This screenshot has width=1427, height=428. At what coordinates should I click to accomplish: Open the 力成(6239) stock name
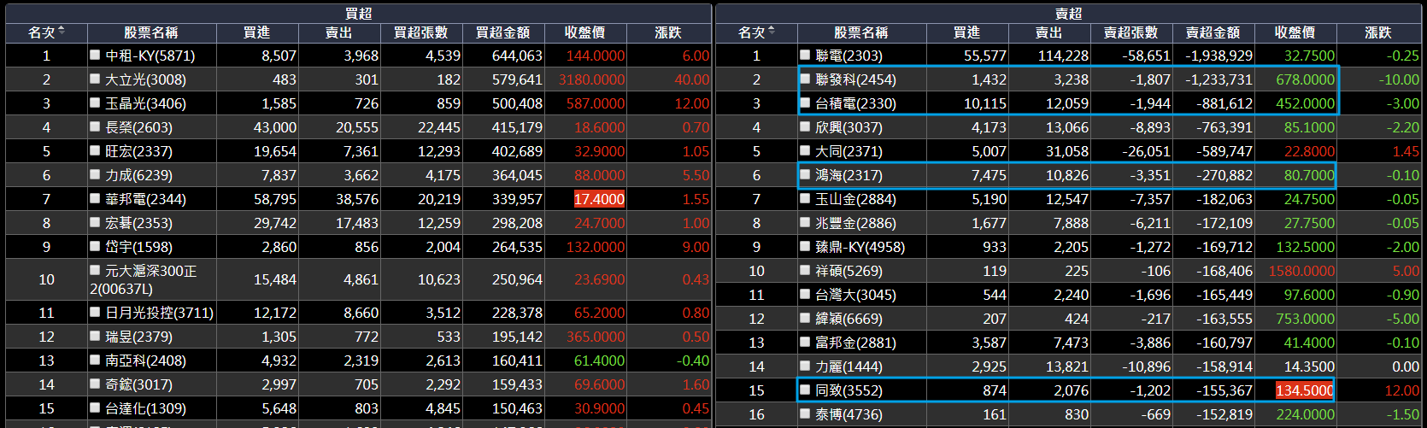coord(138,175)
